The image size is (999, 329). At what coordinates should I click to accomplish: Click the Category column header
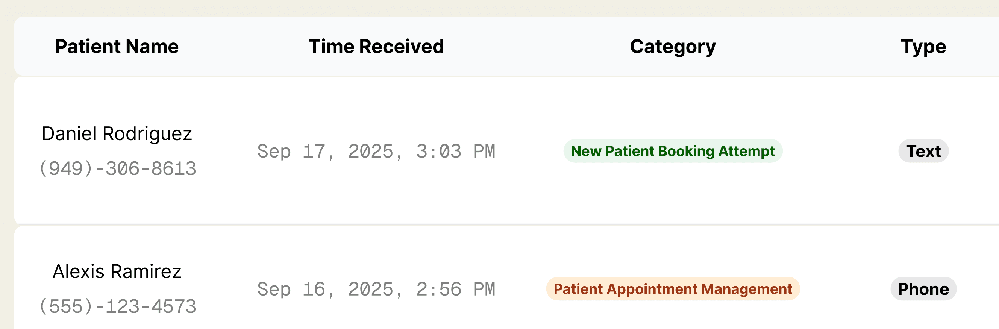673,47
